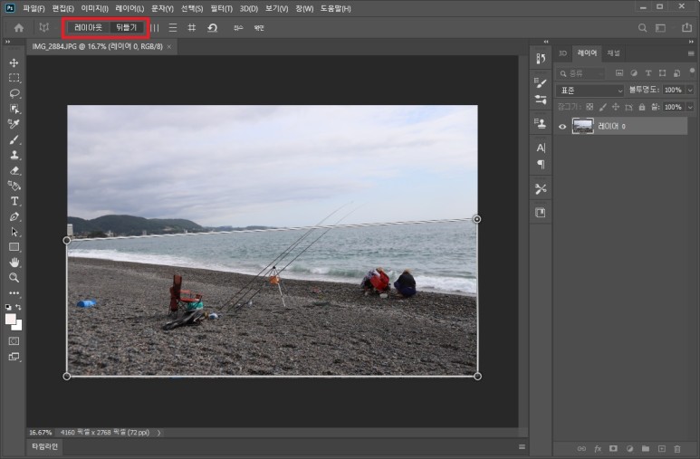Viewport: 700px width, 459px height.
Task: Toggle Quick Mask mode
Action: click(x=14, y=341)
